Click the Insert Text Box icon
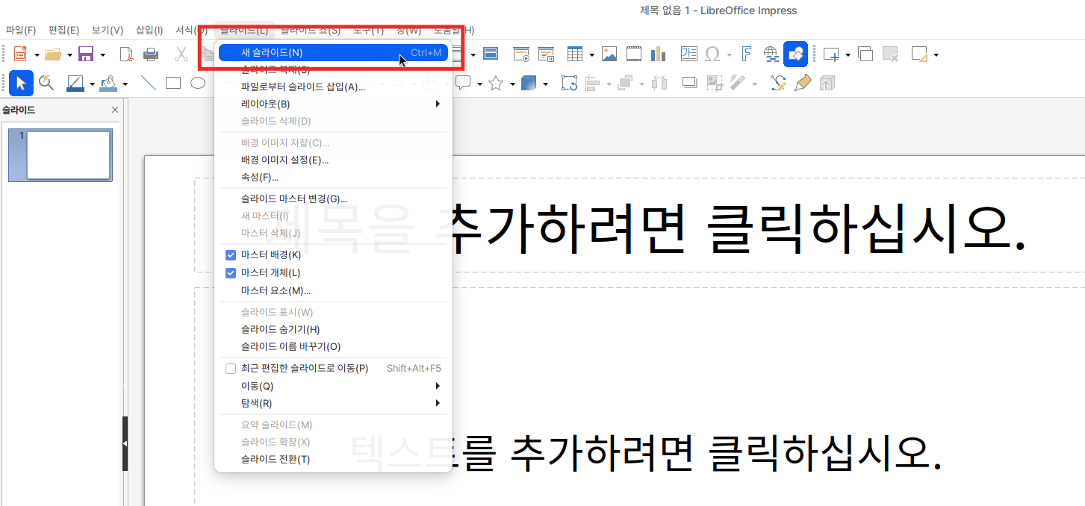1085x506 pixels. (x=688, y=54)
